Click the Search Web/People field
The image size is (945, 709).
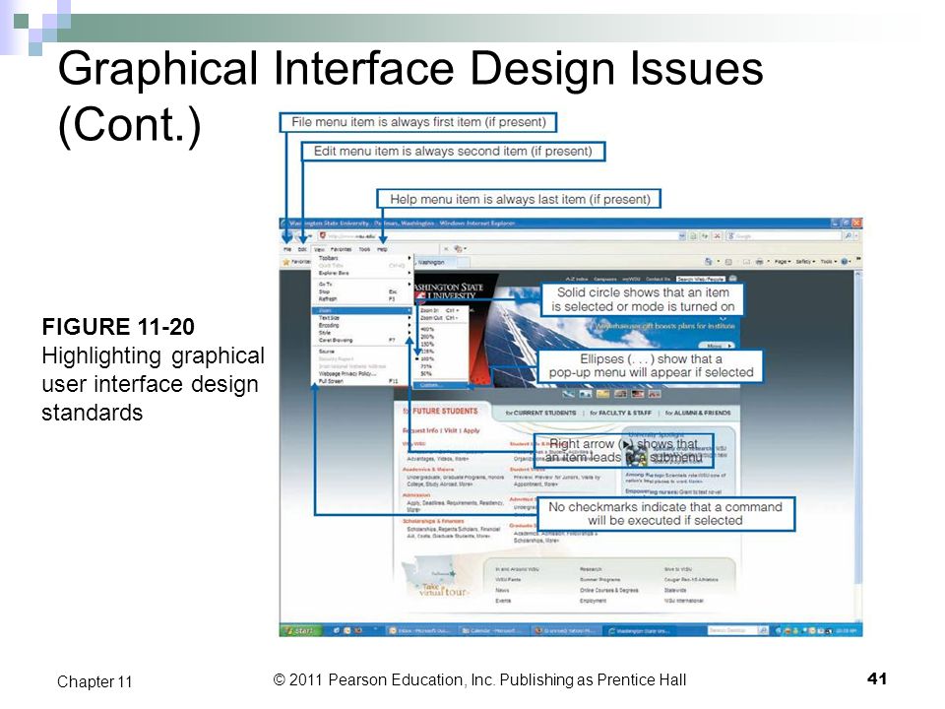(x=700, y=280)
